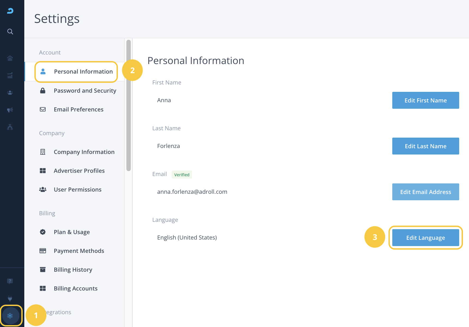Image resolution: width=469 pixels, height=327 pixels.
Task: Click the AdRoll logo icon
Action: point(10,11)
